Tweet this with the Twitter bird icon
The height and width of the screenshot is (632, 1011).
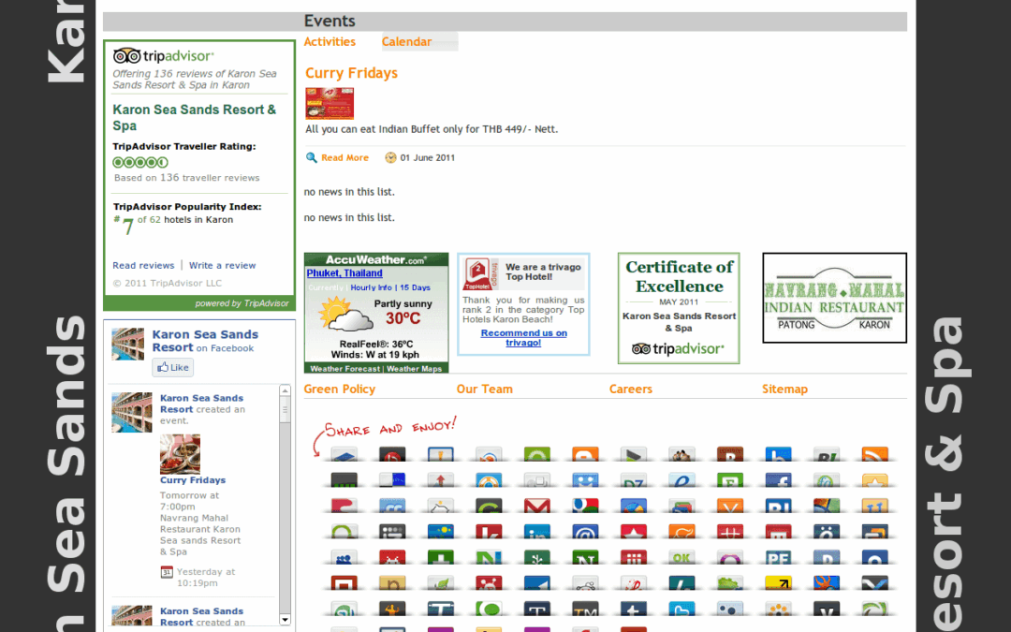click(682, 609)
